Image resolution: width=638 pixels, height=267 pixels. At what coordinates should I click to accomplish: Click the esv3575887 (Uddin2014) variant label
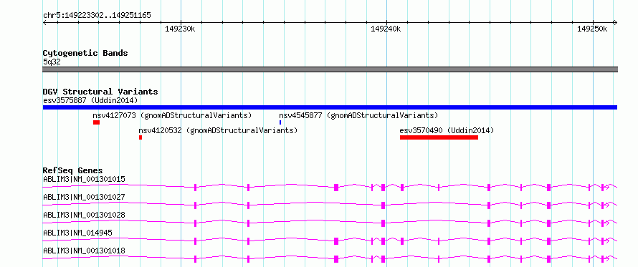(90, 100)
